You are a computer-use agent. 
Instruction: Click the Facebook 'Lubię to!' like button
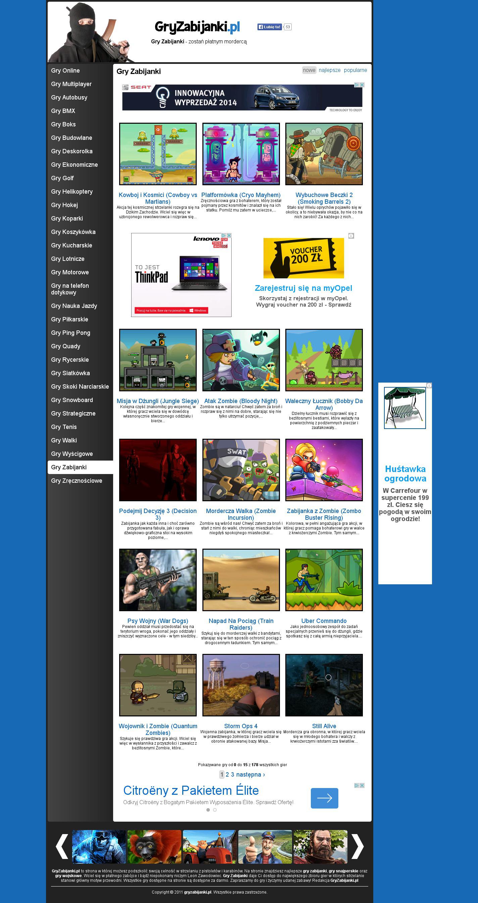[270, 27]
